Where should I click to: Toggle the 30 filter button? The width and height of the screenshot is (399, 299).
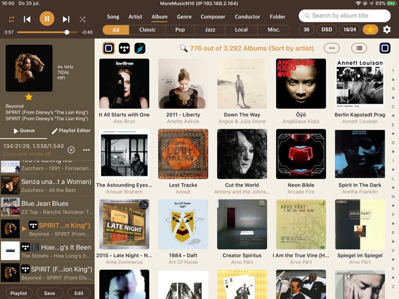[x=307, y=30]
